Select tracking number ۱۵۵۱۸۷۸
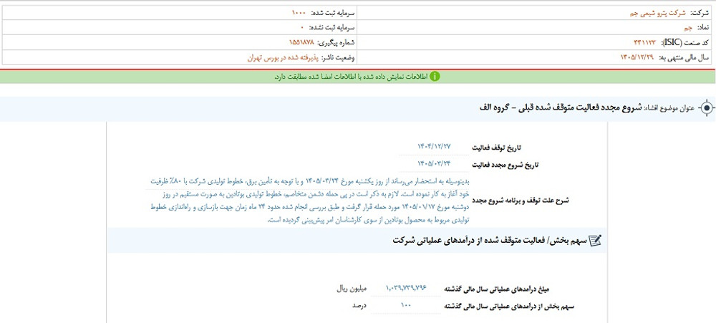This screenshot has width=716, height=323. (x=302, y=42)
